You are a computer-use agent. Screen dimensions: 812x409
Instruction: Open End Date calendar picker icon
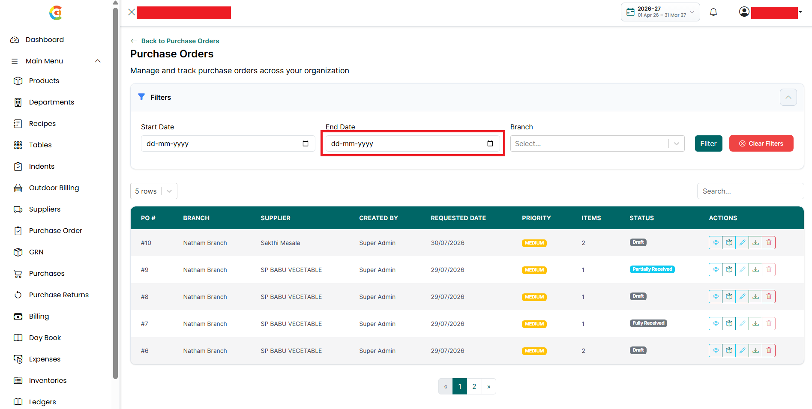pos(490,143)
